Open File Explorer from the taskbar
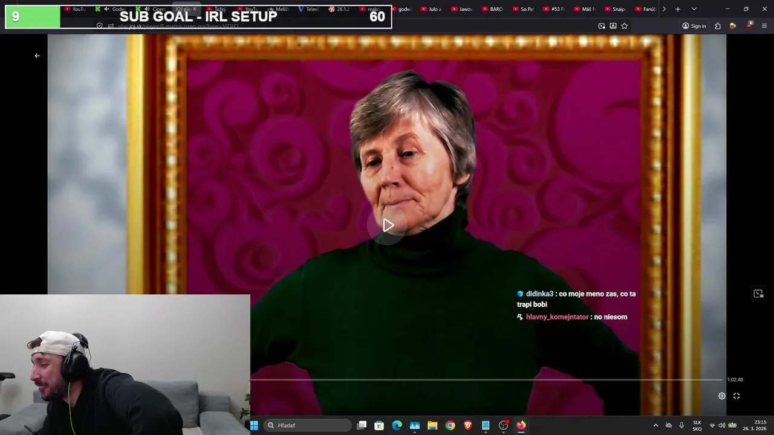Screen dimensions: 774x435 432,425
